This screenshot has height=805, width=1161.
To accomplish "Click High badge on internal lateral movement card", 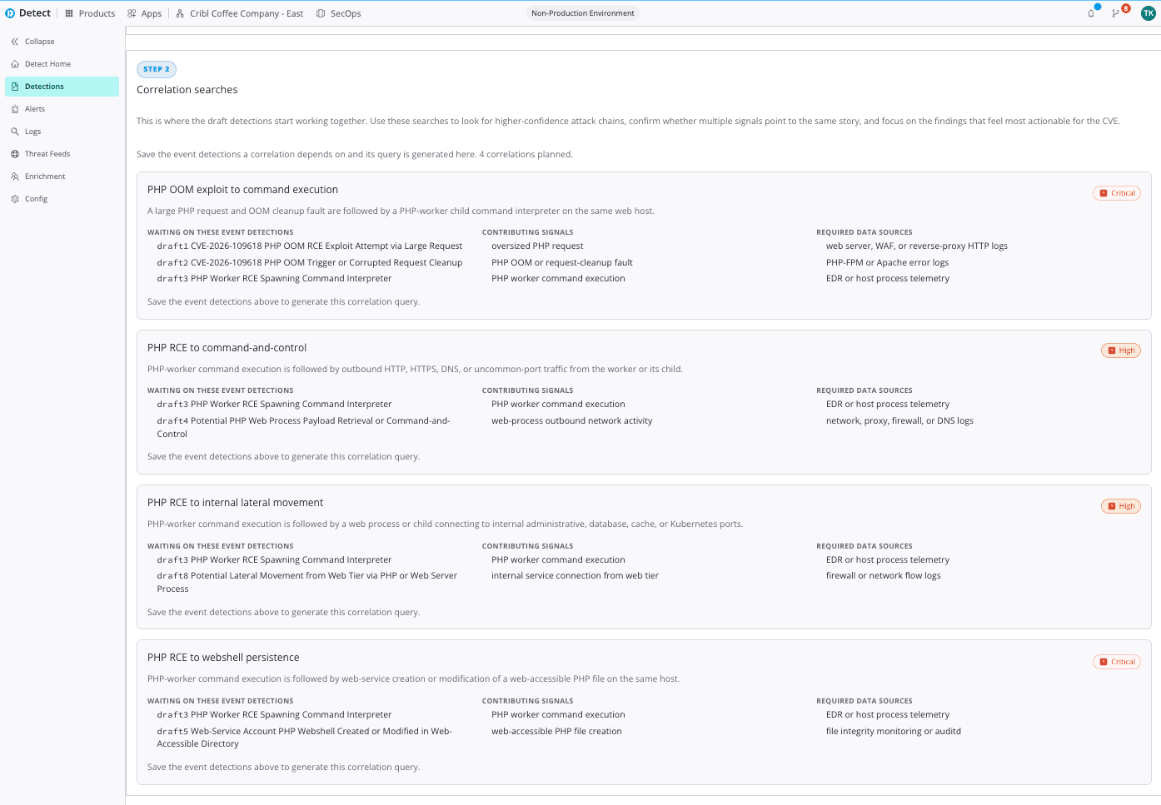I will pos(1121,506).
